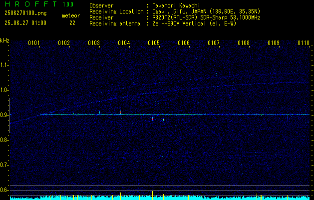
Task: Click the 2el-HB9CV Vertical antenna text
Action: (x=194, y=23)
